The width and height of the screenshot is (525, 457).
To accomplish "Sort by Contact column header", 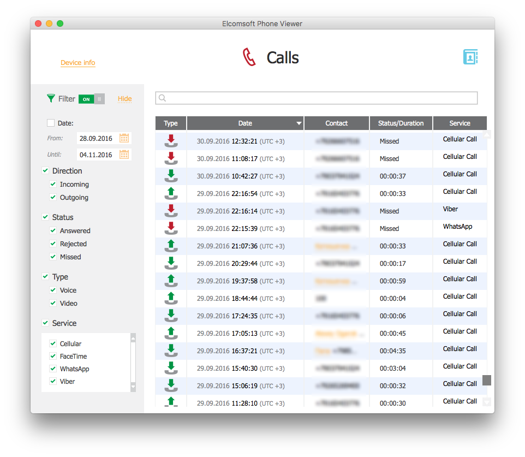I will point(336,123).
